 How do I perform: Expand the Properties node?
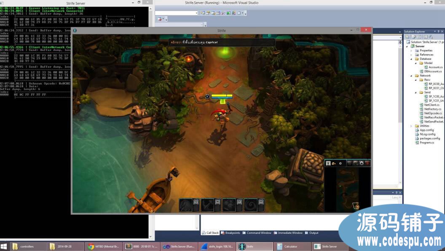tap(412, 50)
